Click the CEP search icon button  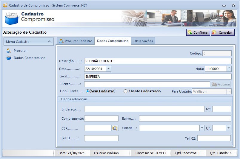115,128
